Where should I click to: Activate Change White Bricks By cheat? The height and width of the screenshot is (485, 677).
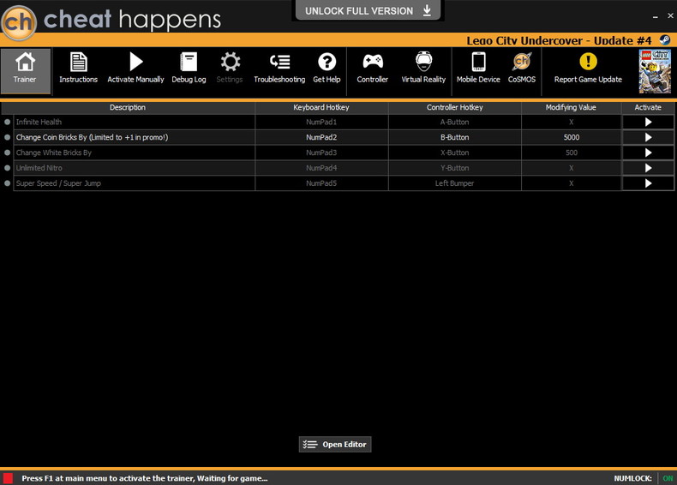tap(648, 153)
